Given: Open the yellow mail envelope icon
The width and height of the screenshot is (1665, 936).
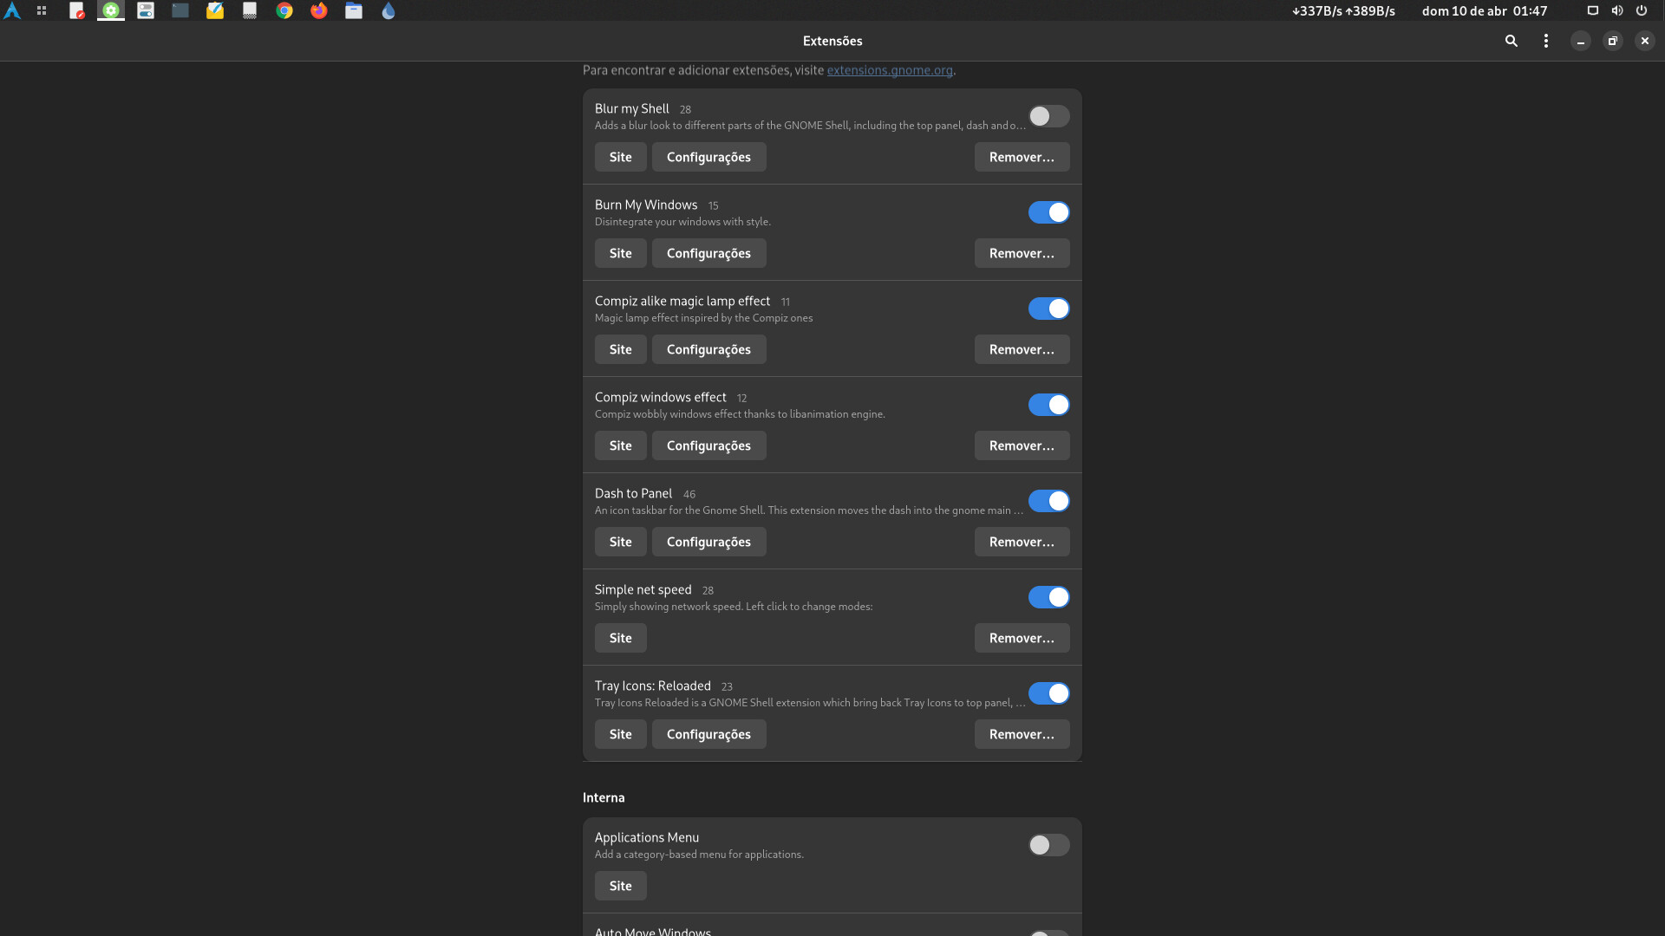Looking at the screenshot, I should 215,11.
